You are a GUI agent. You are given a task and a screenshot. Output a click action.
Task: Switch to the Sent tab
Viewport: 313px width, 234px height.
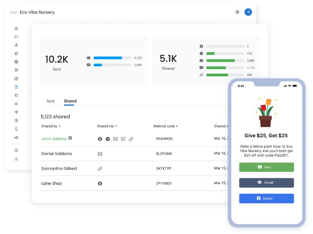50,101
